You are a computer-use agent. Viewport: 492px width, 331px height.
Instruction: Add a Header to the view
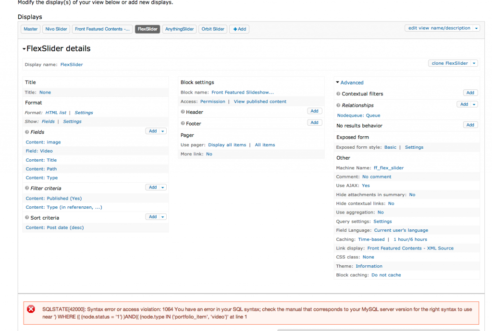314,111
